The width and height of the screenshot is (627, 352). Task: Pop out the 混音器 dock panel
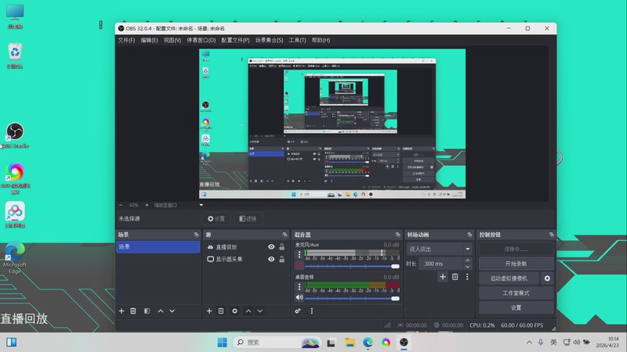point(397,235)
